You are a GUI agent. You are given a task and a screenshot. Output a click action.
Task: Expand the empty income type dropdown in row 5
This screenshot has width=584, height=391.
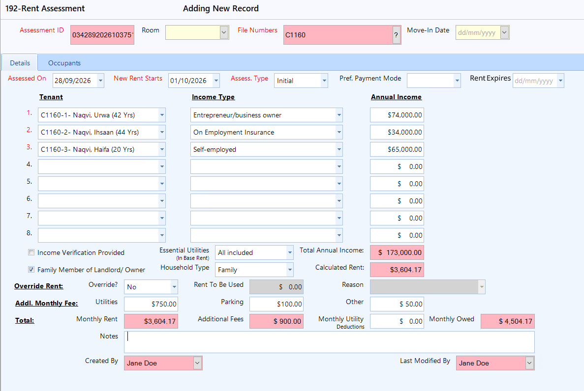[x=339, y=183]
